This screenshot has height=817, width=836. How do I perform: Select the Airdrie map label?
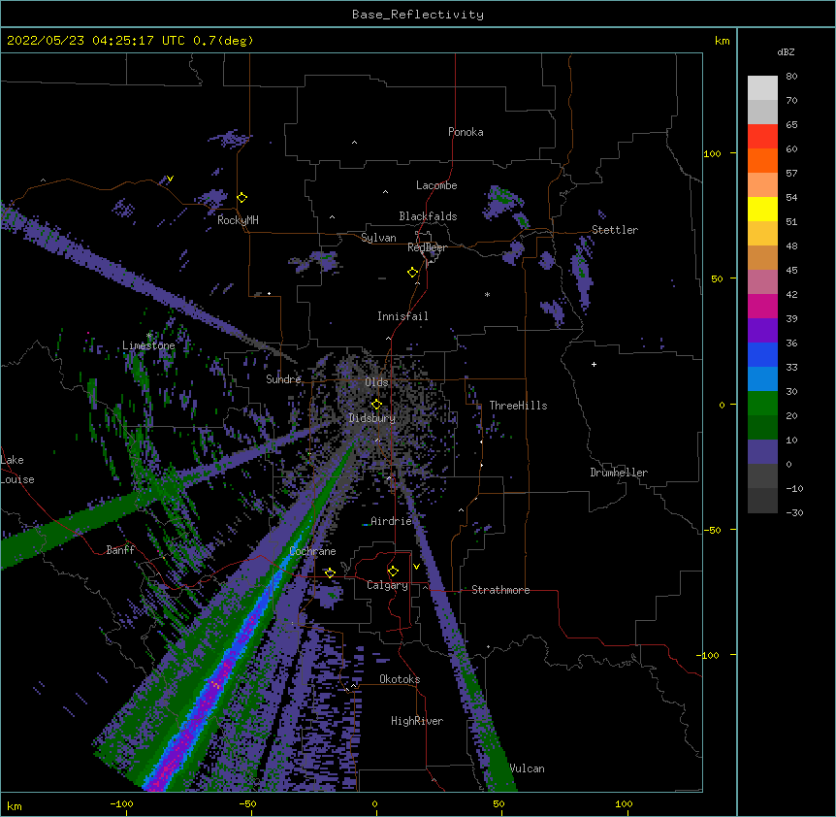pyautogui.click(x=392, y=521)
